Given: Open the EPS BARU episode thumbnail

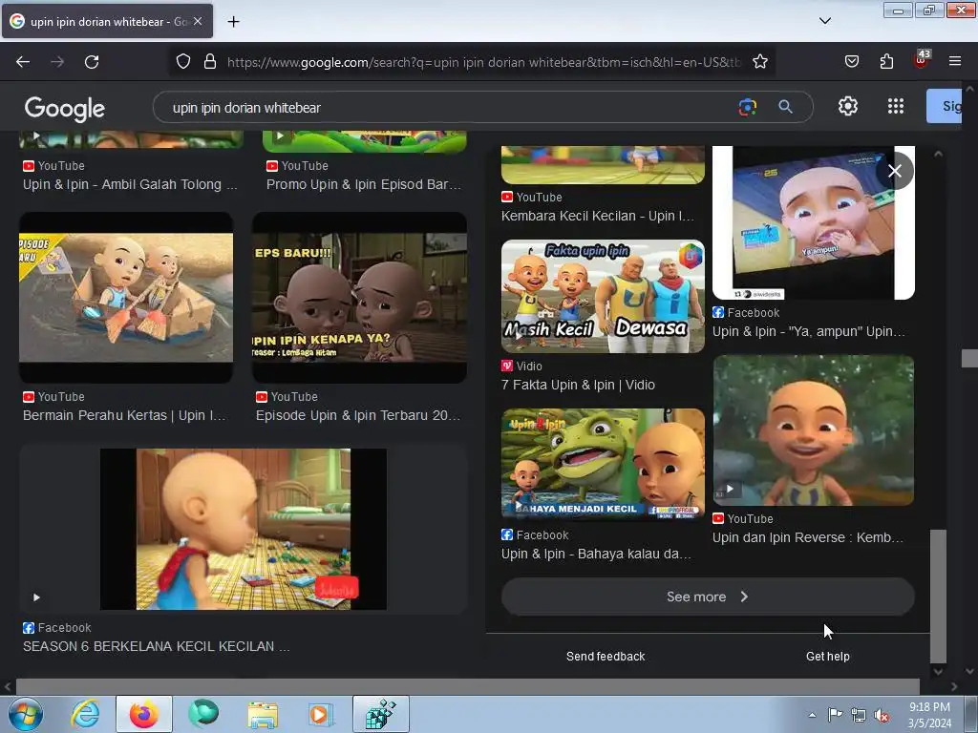Looking at the screenshot, I should point(359,298).
